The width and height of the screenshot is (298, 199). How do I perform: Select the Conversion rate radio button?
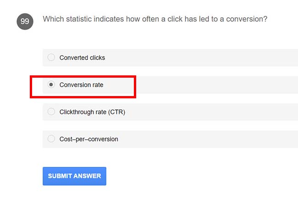coord(51,85)
